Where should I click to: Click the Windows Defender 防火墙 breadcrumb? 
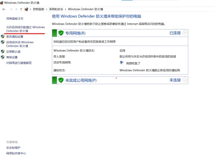[85, 9]
